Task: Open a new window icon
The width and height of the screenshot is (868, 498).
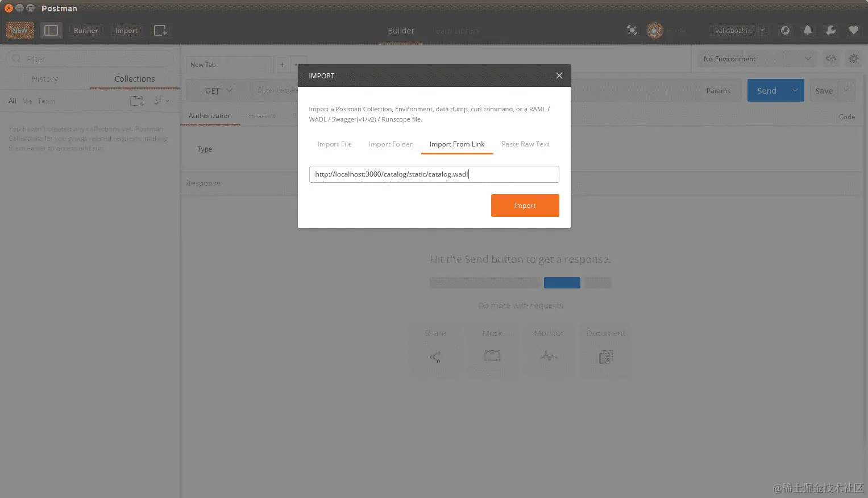Action: [x=160, y=31]
